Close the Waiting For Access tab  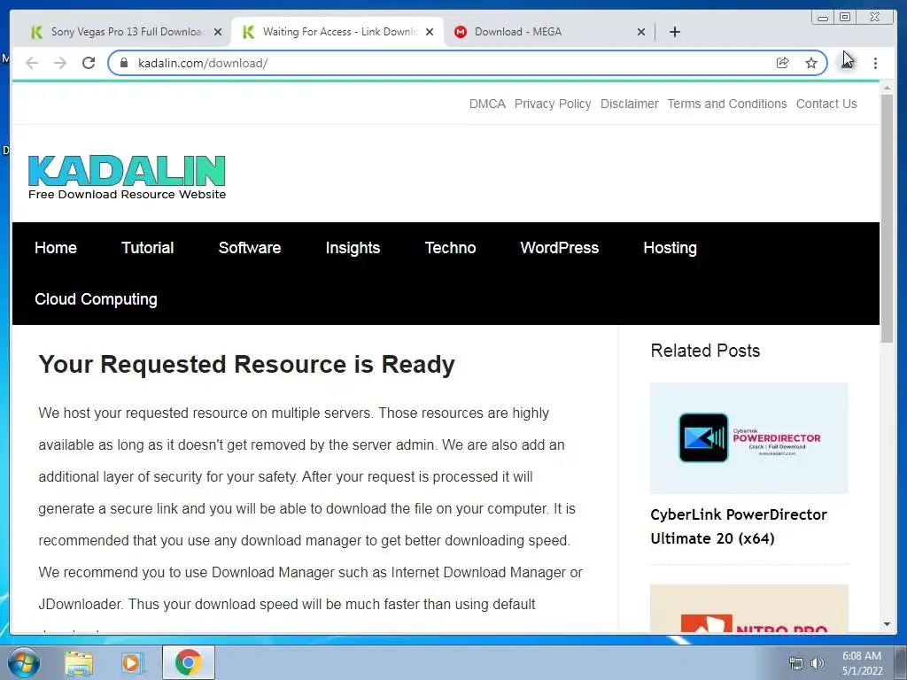click(x=430, y=32)
